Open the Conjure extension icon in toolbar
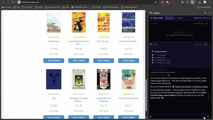 tap(182, 2)
